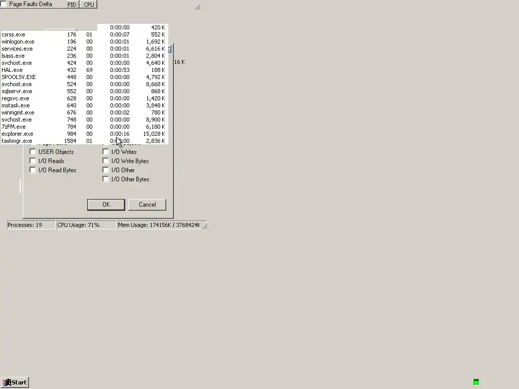Select the services.exe process
Image resolution: width=519 pixels, height=389 pixels.
[x=85, y=49]
